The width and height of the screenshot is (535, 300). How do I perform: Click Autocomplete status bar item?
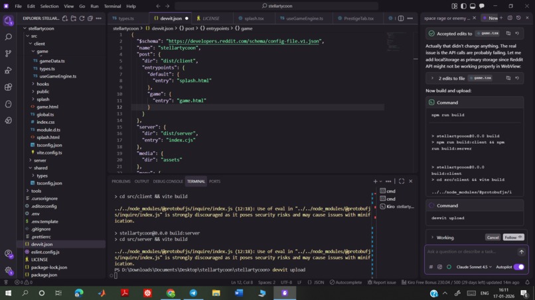pyautogui.click(x=346, y=282)
